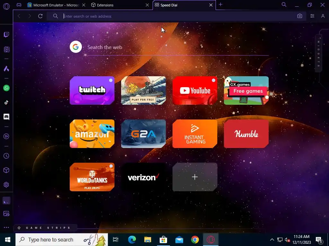Open a new tab with plus button
Viewport: 329px width, 246px height.
point(220,4)
